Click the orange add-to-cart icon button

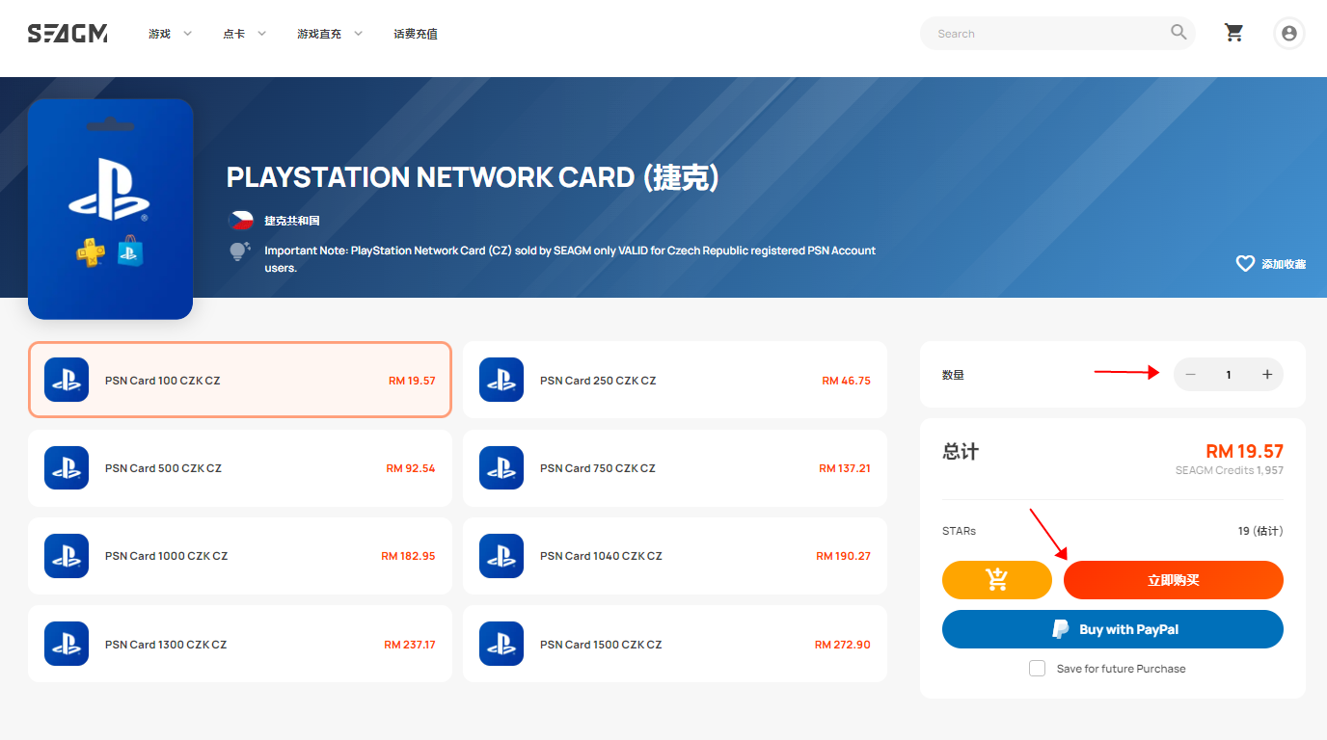(997, 580)
